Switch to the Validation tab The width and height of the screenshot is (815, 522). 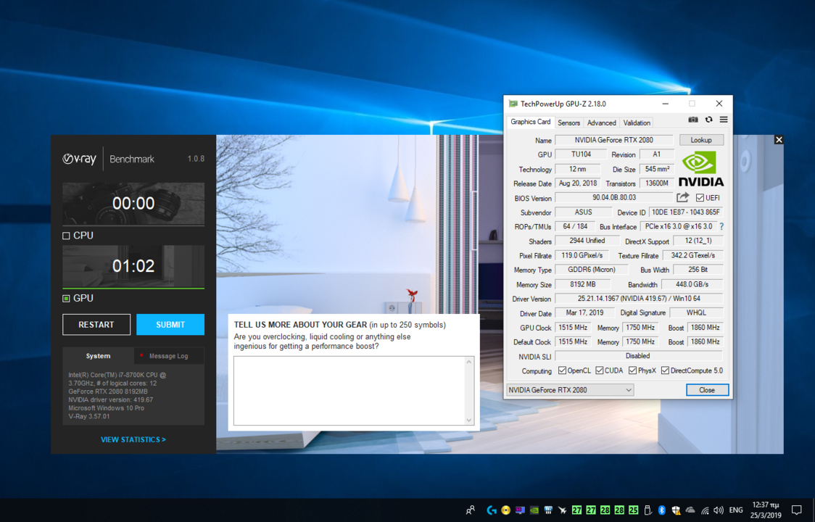tap(636, 123)
